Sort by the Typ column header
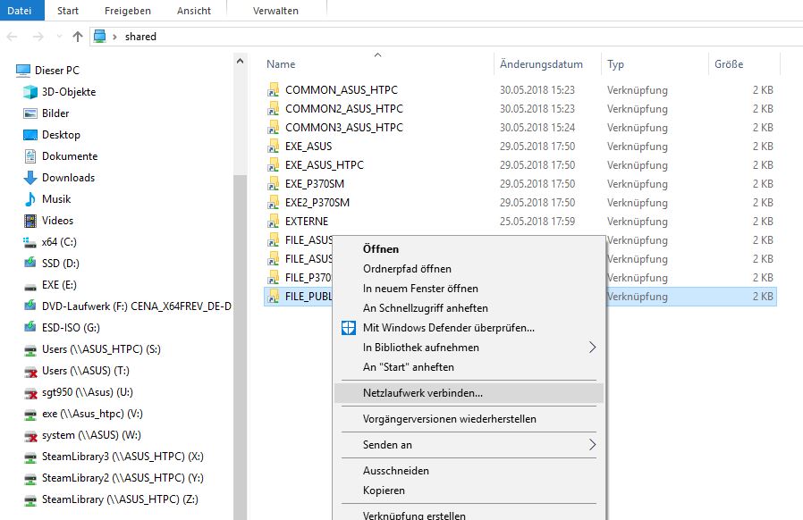803x520 pixels. point(655,64)
